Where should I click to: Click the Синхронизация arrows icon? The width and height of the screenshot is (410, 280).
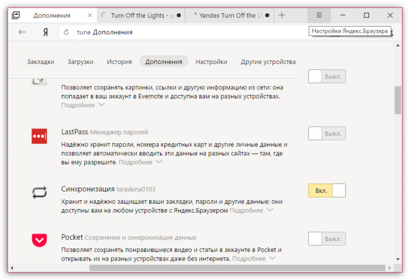coord(39,193)
